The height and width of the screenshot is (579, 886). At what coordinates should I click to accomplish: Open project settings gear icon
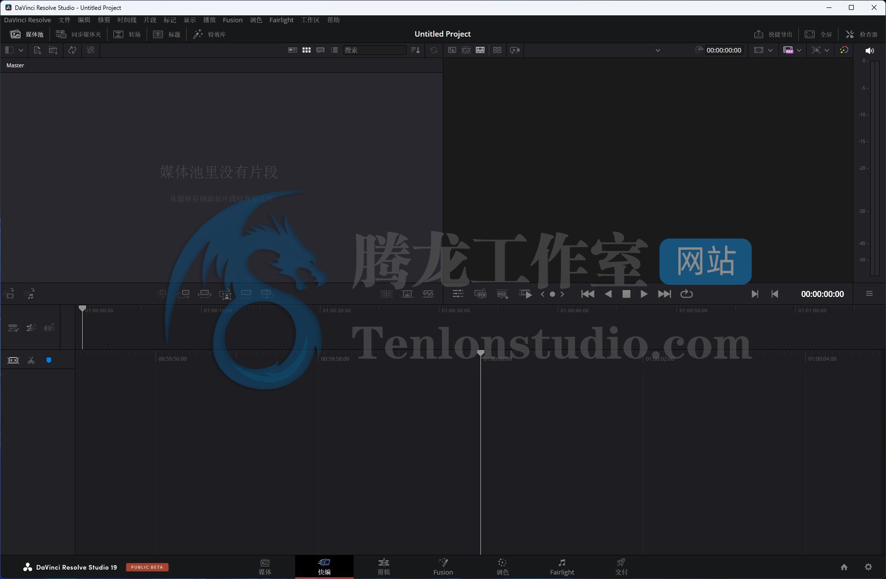[x=868, y=567]
